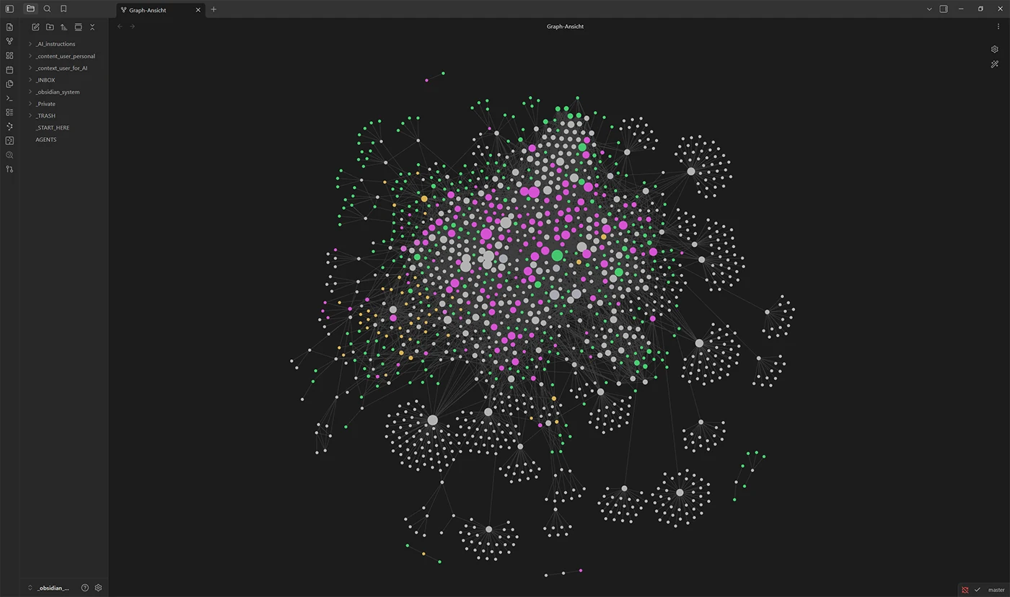Screen dimensions: 1010x597
Task: Click the boxed arrow ribbon icon
Action: (9, 141)
